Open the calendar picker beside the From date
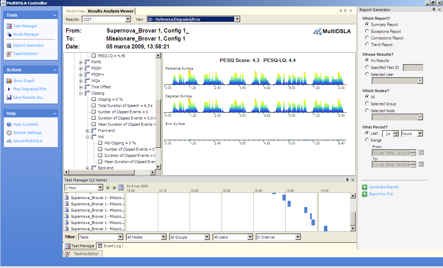This screenshot has width=443, height=268. click(x=421, y=152)
